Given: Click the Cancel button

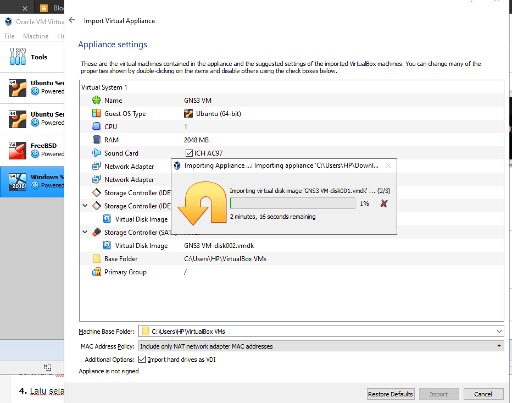Looking at the screenshot, I should [x=483, y=394].
